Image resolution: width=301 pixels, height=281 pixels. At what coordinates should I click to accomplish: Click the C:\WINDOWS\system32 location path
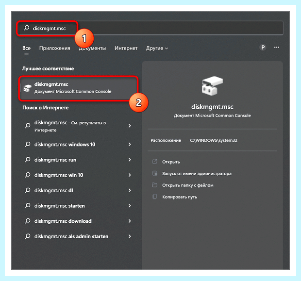[214, 140]
